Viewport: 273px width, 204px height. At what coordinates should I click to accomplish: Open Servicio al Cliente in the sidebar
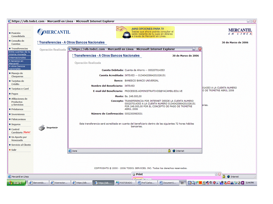(x=21, y=145)
